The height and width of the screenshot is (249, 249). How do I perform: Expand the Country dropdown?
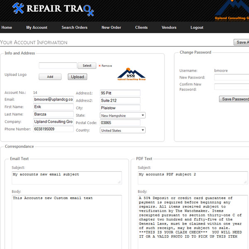click(123, 130)
